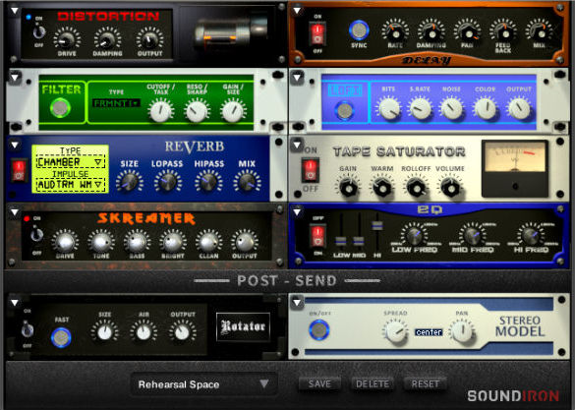
Task: Toggle the Stereo Model on/off button
Action: pos(319,329)
